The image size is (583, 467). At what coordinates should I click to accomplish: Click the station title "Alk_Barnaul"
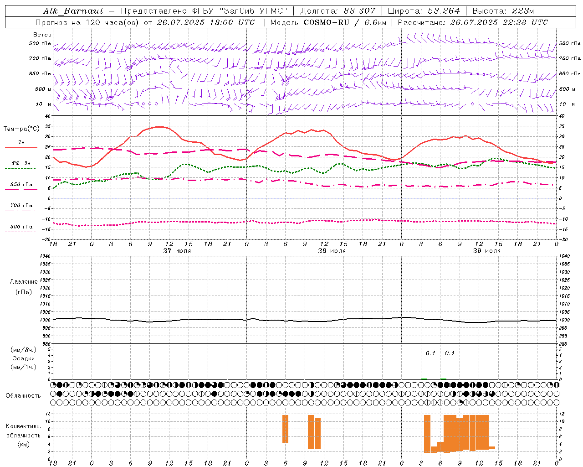pyautogui.click(x=74, y=11)
